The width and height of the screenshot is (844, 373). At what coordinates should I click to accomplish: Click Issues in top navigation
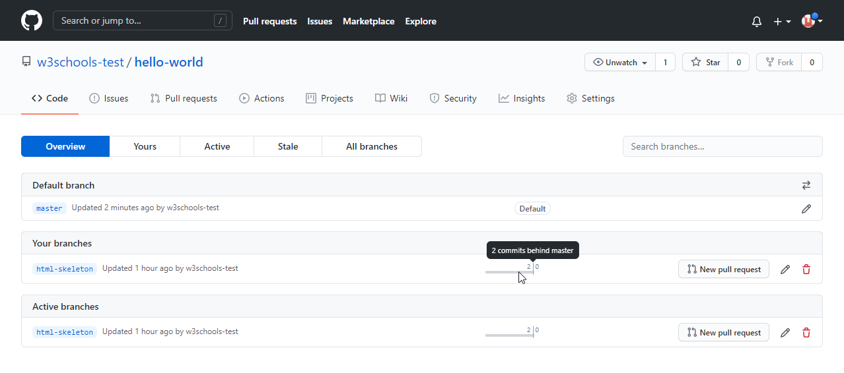click(x=320, y=21)
